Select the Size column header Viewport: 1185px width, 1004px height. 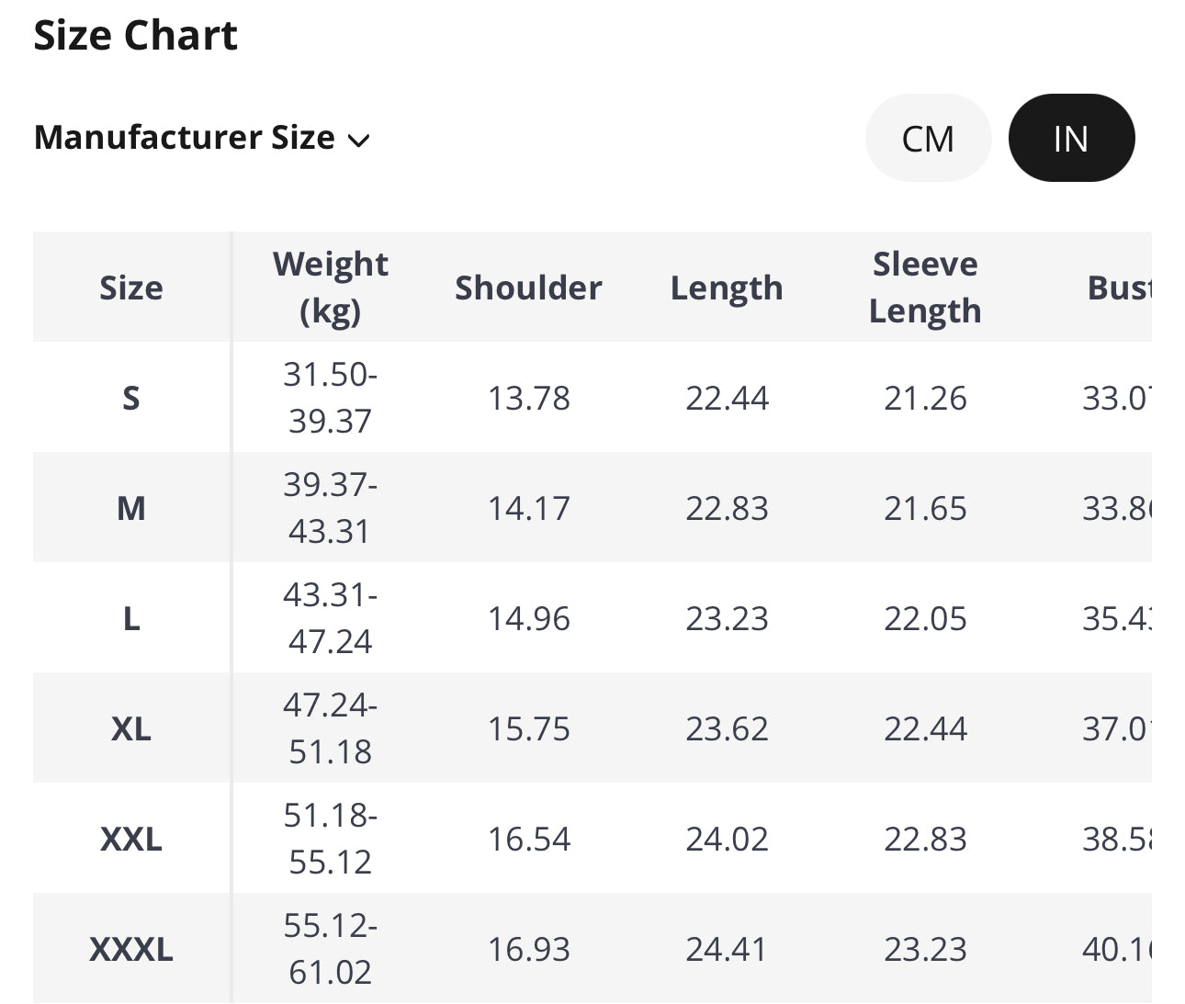(131, 288)
